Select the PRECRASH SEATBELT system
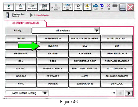Viewport: 138px width, 107px height. pos(117,61)
